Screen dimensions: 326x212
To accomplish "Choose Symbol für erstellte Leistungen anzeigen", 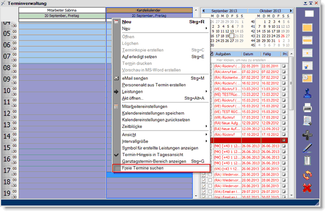I will pos(161,148).
